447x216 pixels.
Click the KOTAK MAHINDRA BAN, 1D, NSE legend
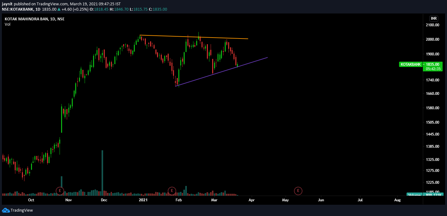[x=34, y=19]
